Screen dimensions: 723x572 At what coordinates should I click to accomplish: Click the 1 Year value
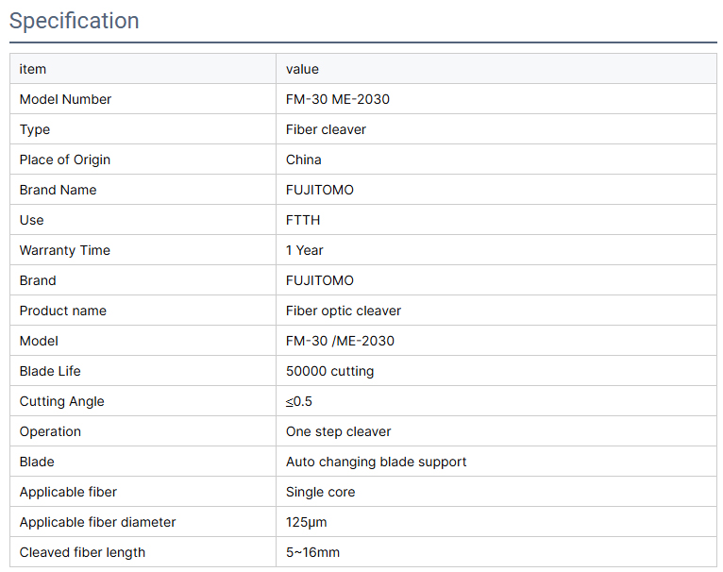tap(304, 250)
